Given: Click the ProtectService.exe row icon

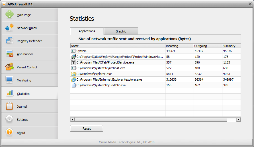Looking at the screenshot, I should pos(73,62).
